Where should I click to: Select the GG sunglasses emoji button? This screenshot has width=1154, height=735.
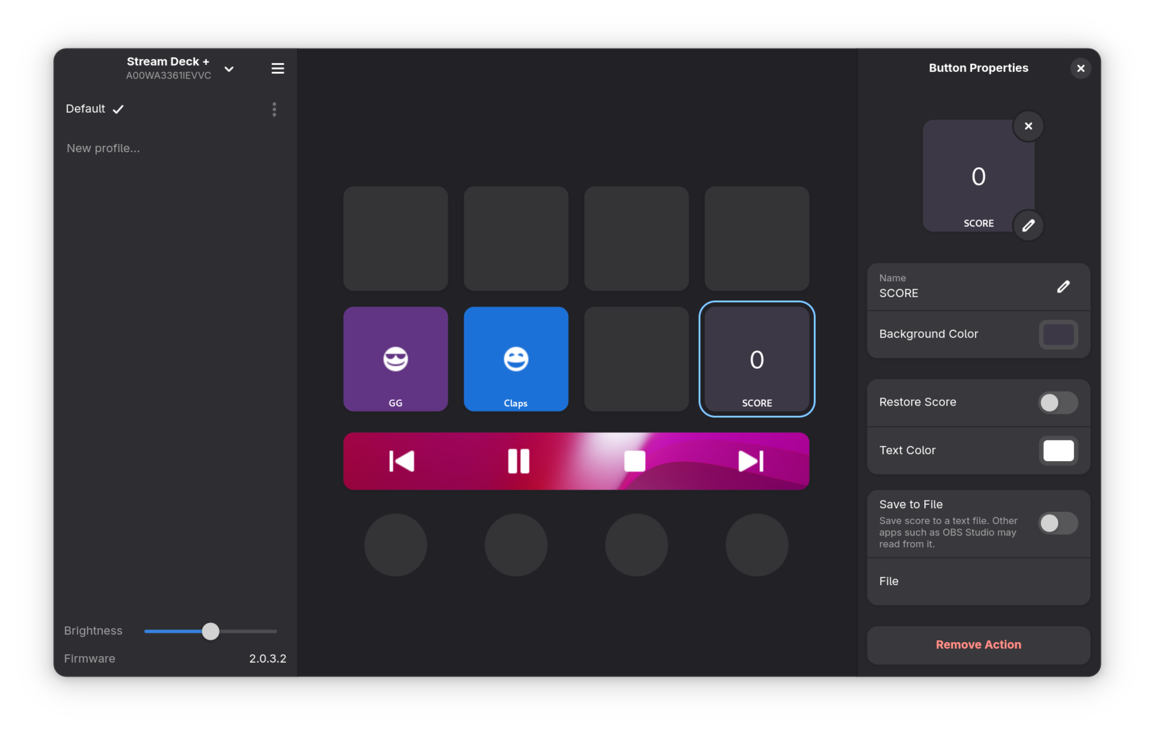(x=395, y=359)
